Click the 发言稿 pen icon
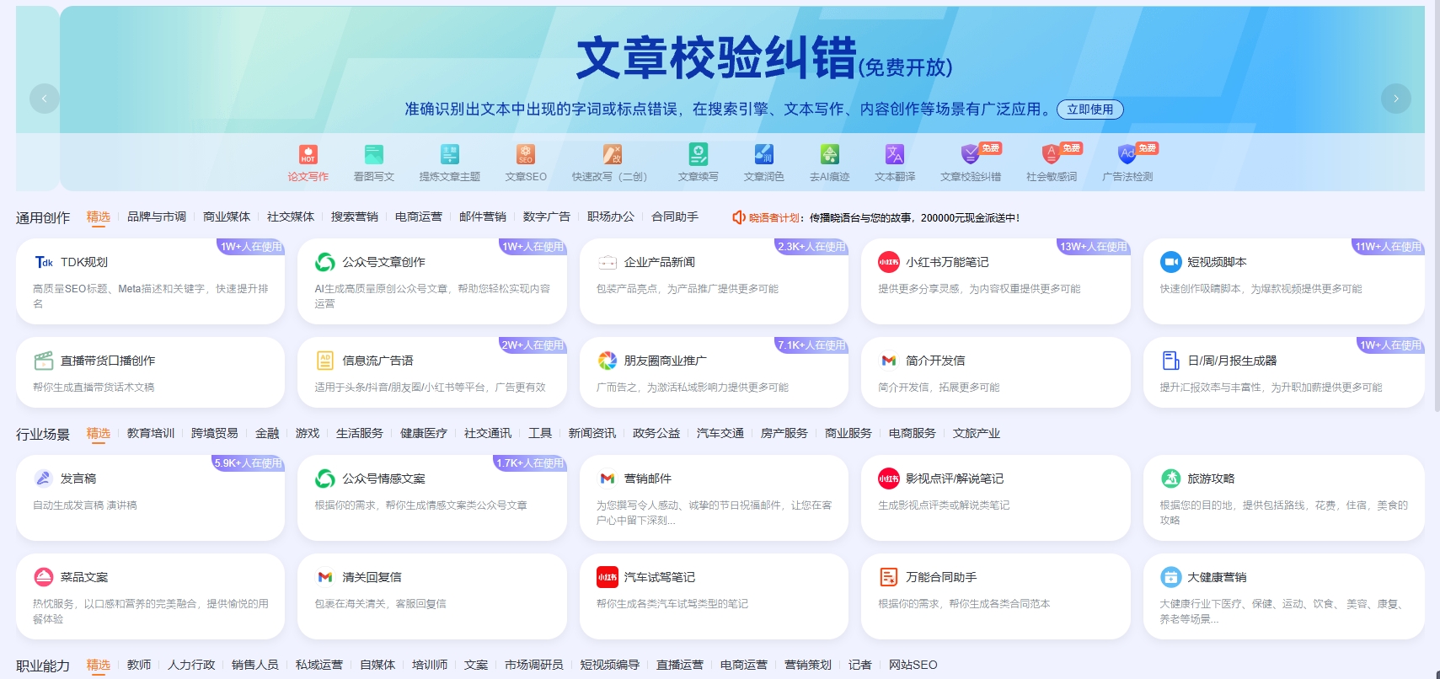The height and width of the screenshot is (679, 1440). coord(43,479)
